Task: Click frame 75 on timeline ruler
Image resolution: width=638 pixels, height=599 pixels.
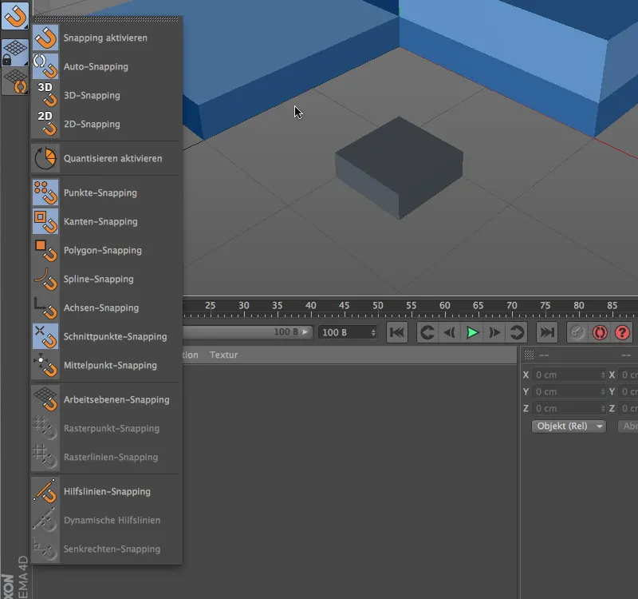Action: pyautogui.click(x=545, y=306)
